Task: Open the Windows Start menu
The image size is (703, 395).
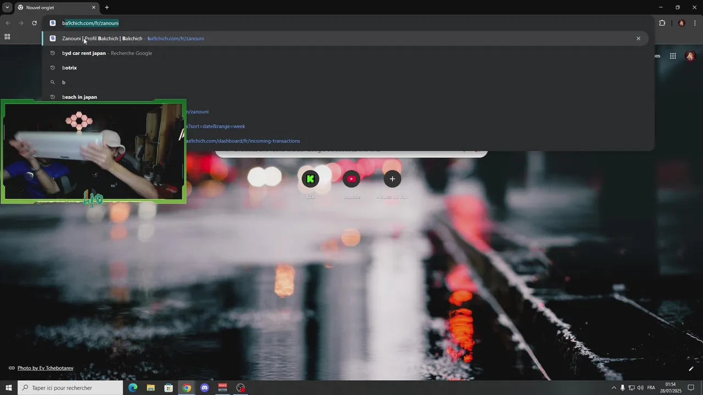Action: 9,388
